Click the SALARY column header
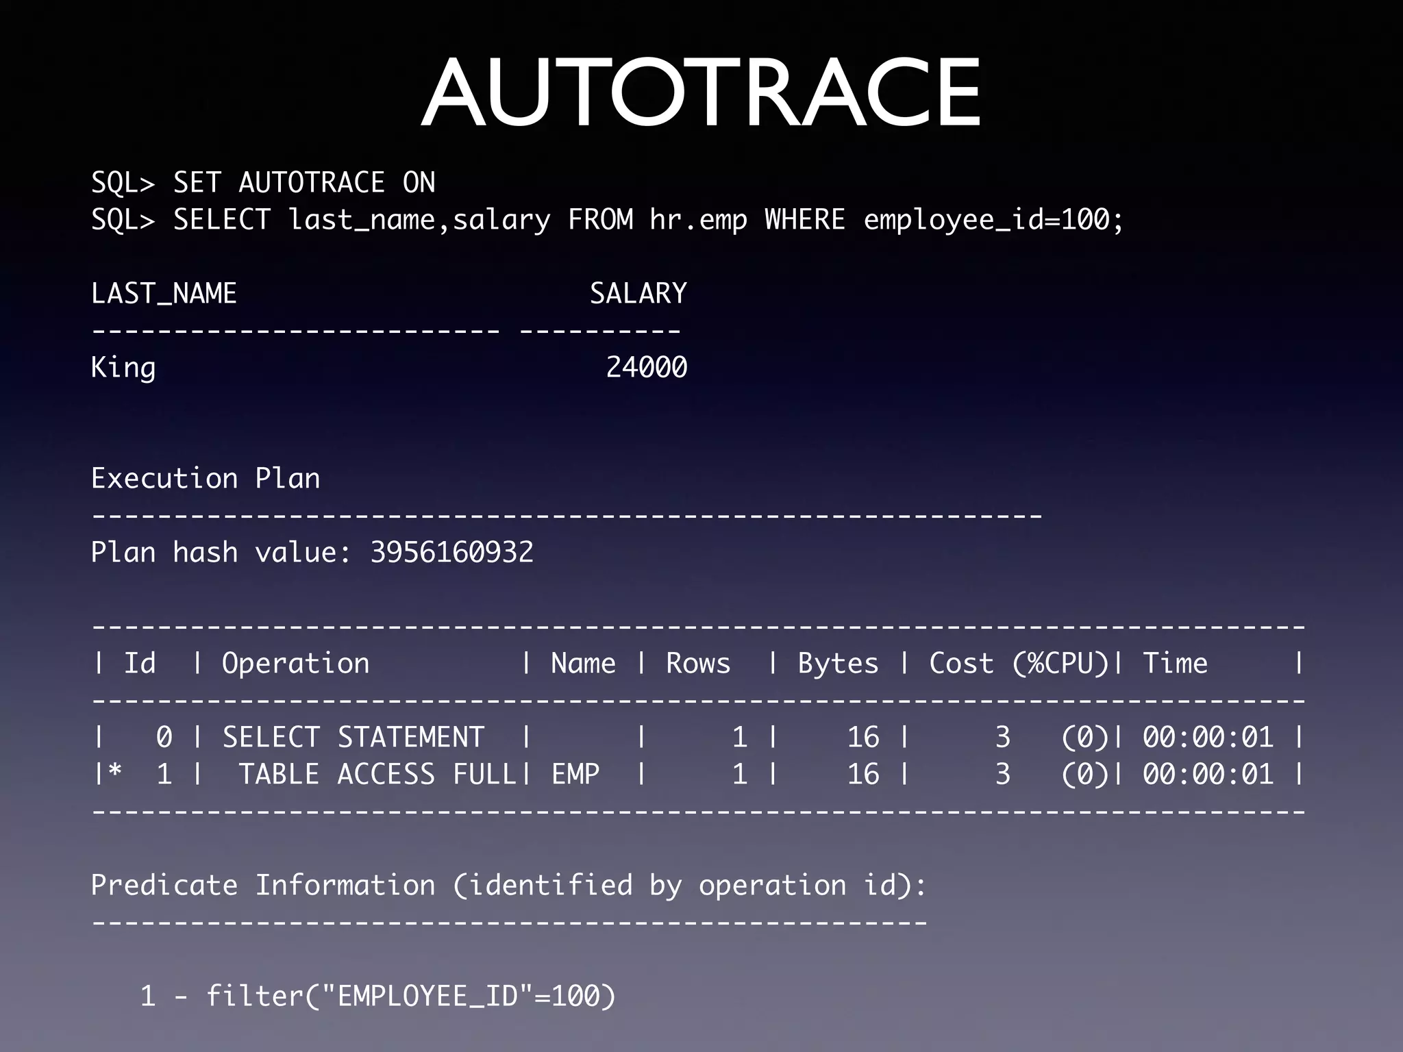 [x=638, y=294]
